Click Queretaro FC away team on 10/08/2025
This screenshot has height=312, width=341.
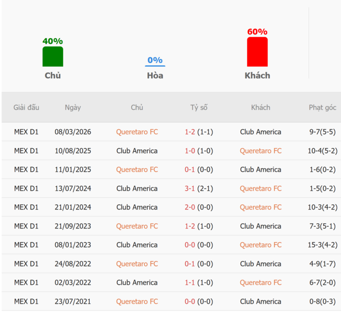261,151
